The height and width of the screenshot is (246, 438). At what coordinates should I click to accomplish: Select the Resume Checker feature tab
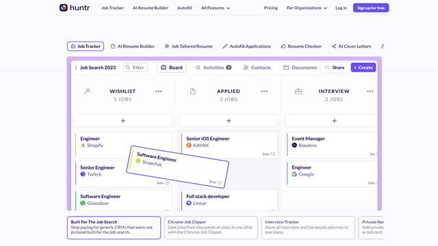click(301, 46)
